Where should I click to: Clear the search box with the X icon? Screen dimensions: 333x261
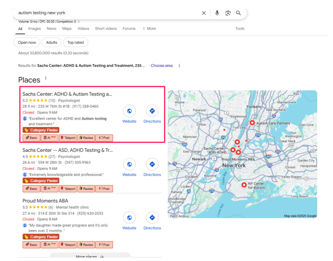204,13
